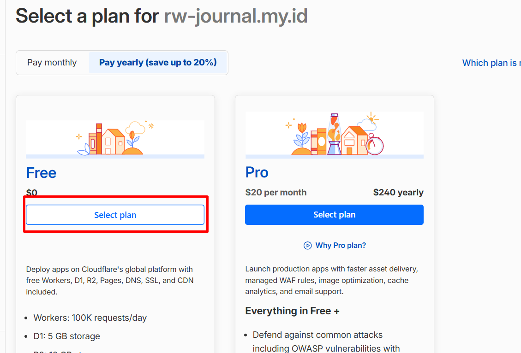Click the Free plan $0 price

pyautogui.click(x=31, y=193)
